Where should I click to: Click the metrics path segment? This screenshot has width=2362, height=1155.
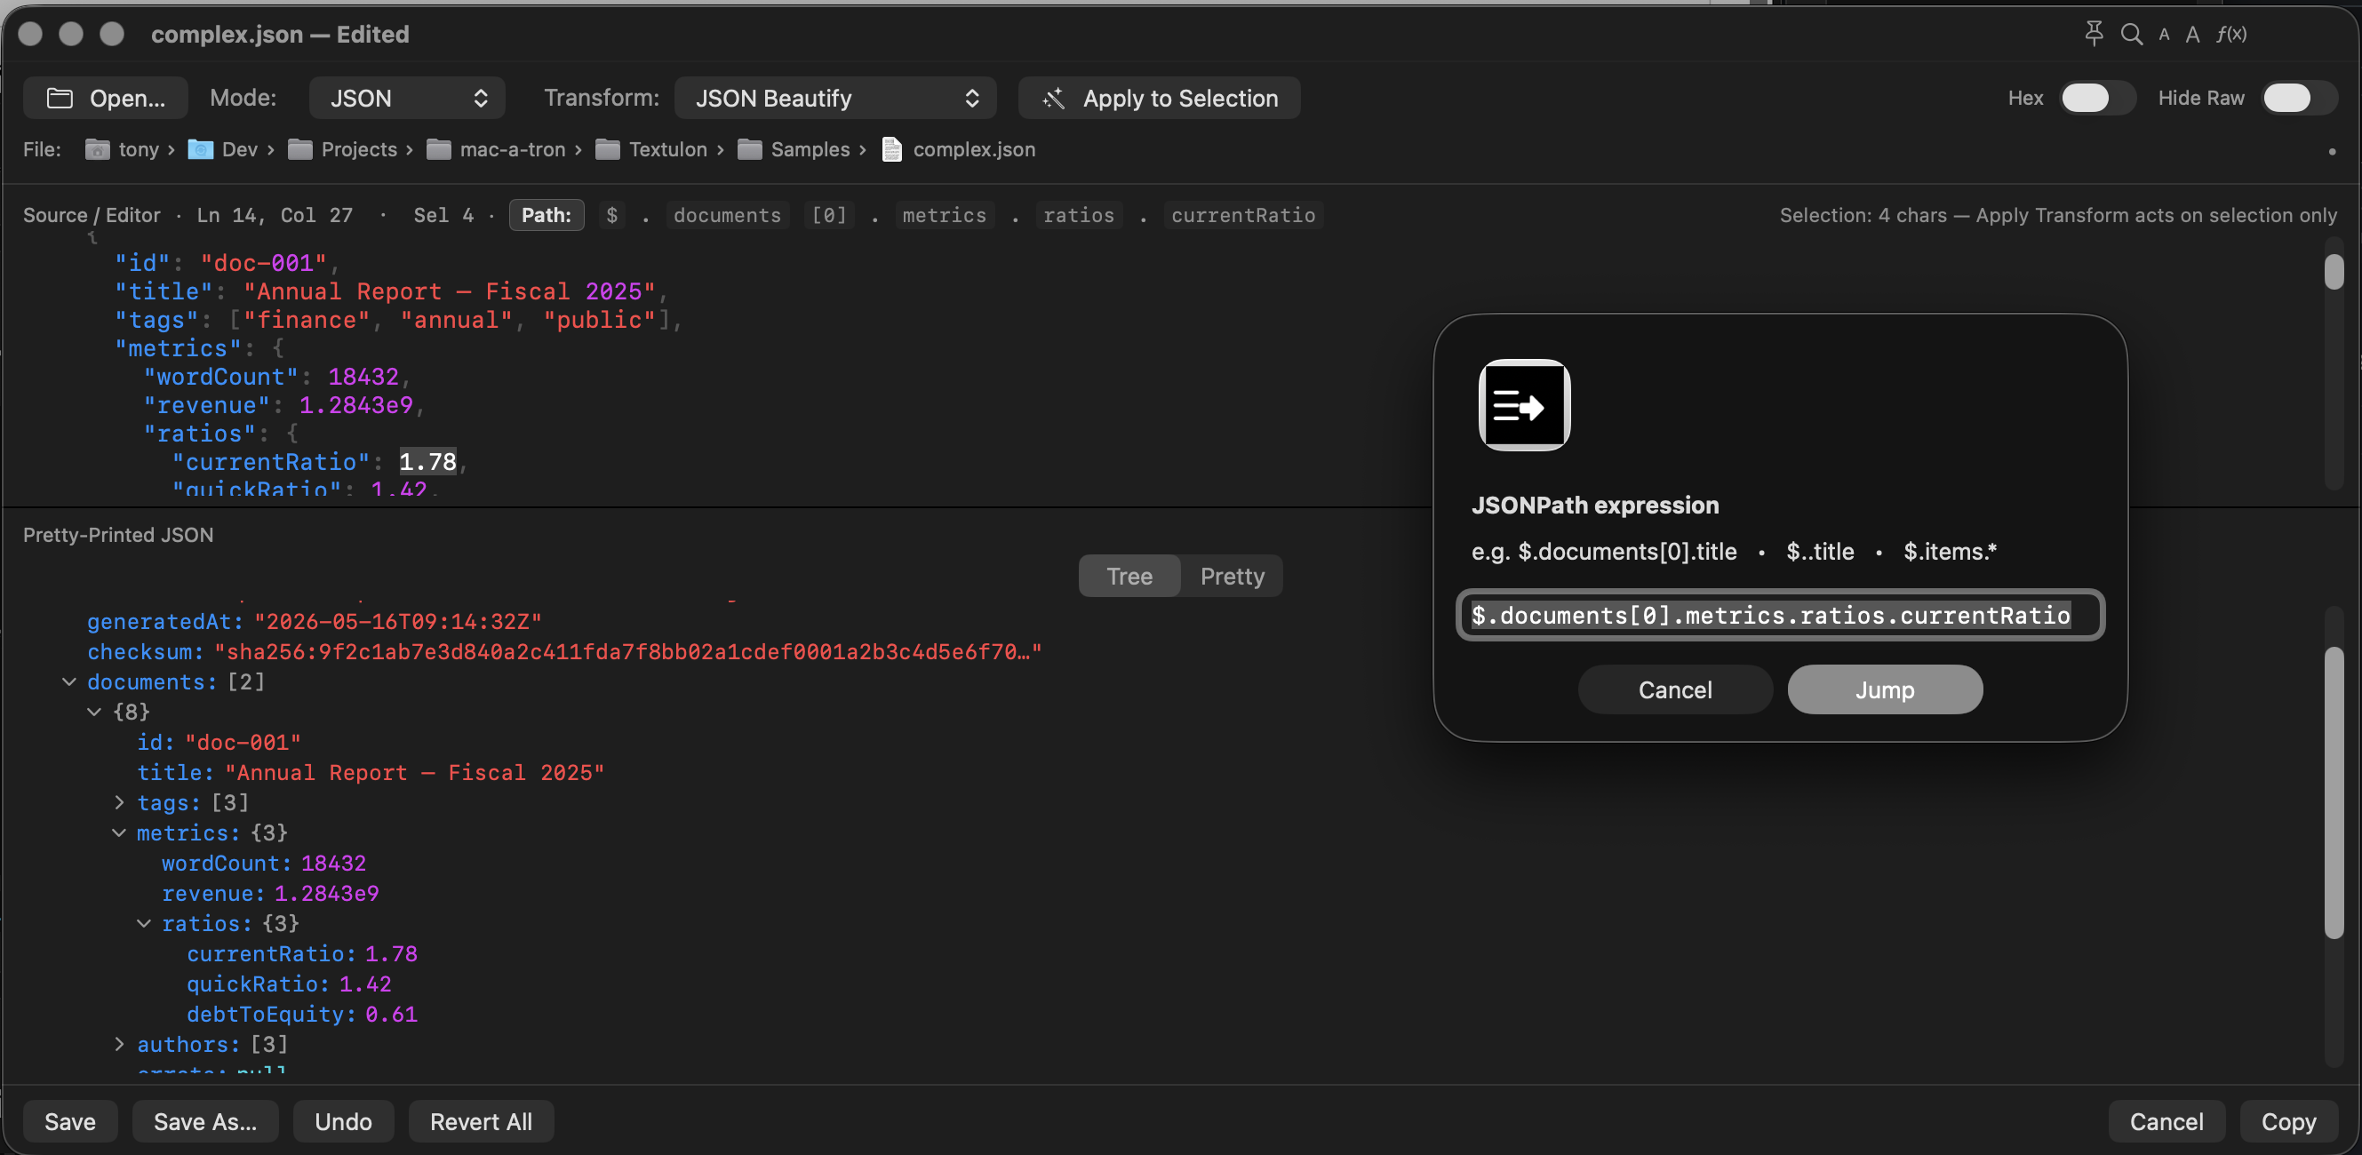coord(945,214)
